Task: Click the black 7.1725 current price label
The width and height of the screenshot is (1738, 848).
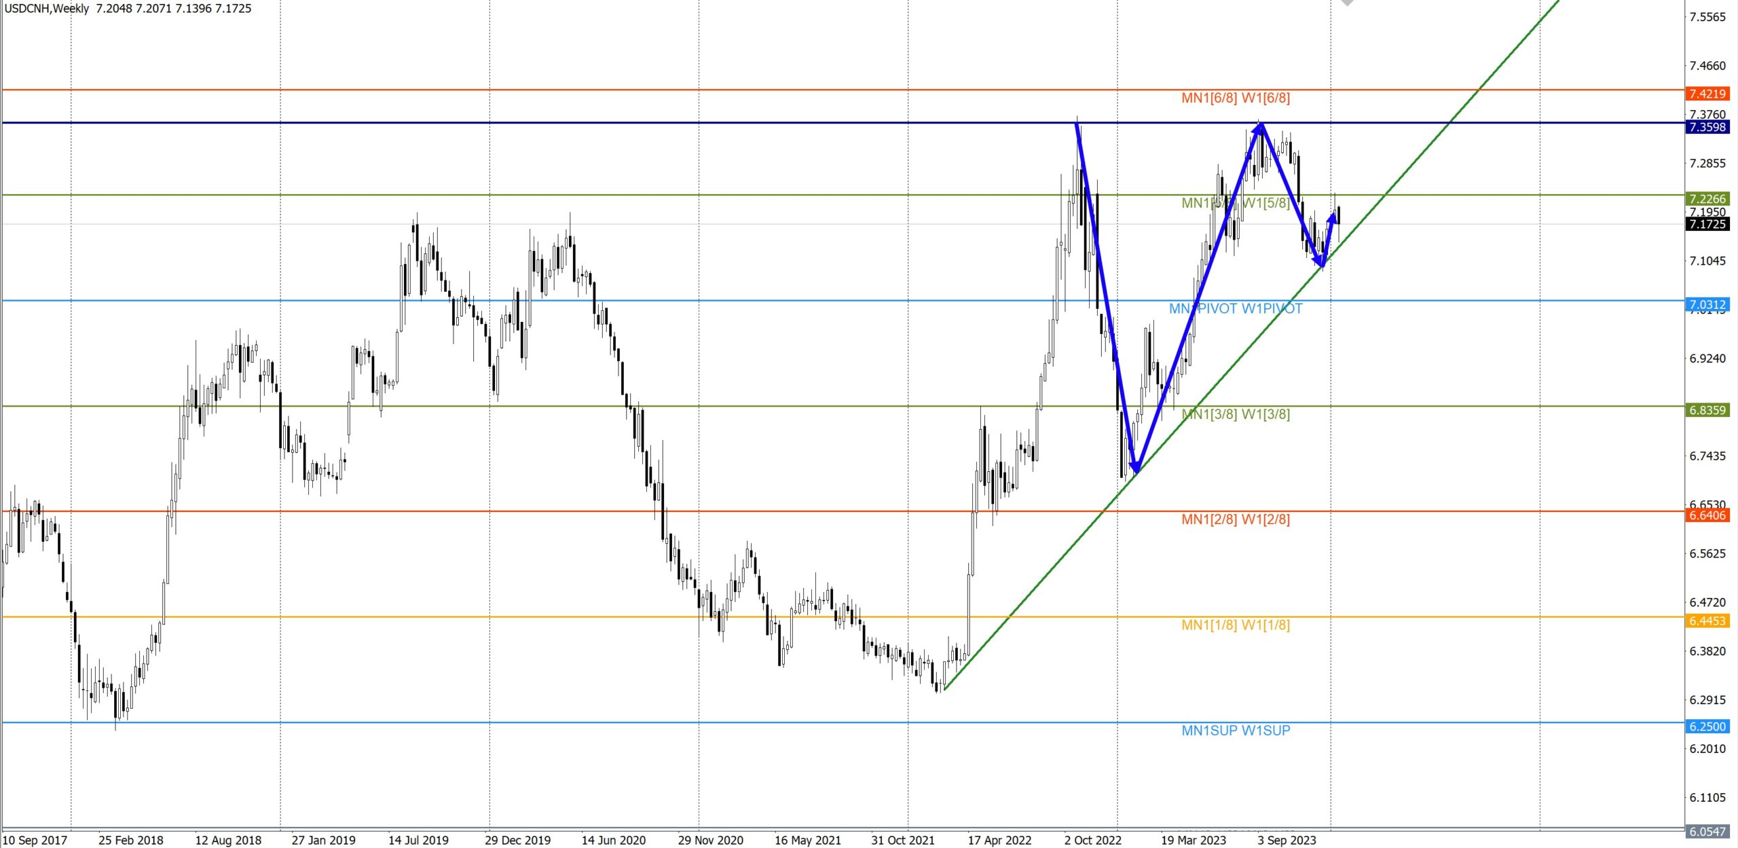Action: [x=1707, y=224]
